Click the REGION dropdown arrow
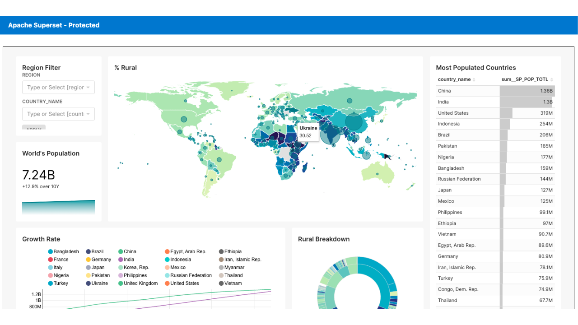 point(88,88)
